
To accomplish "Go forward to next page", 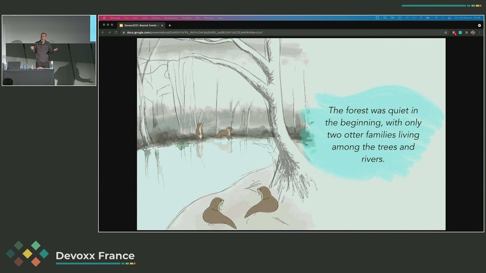I will point(109,33).
